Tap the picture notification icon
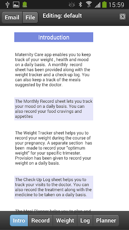Image resolution: width=129 pixels, height=230 pixels. pos(16,5)
